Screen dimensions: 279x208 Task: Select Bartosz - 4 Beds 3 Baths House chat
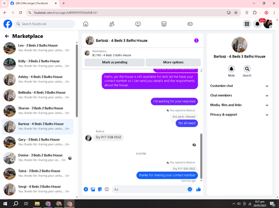coord(37,127)
